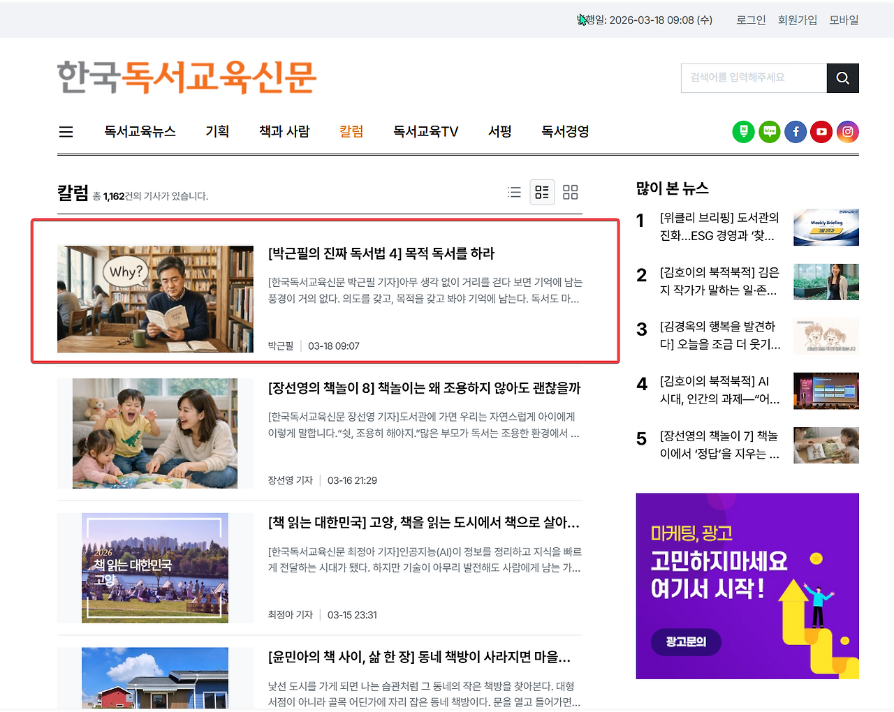Viewport: 894px width, 712px height.
Task: Open the hamburger full-menu icon
Action: (x=66, y=132)
